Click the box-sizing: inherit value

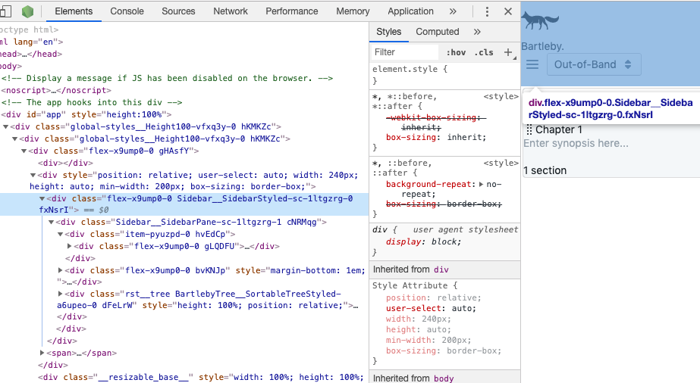point(466,137)
